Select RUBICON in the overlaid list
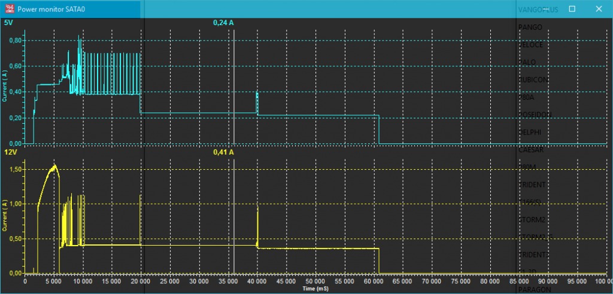Viewport: 613px width, 294px height. tap(532, 79)
